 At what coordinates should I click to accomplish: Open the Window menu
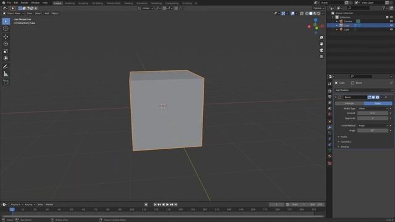(35, 2)
